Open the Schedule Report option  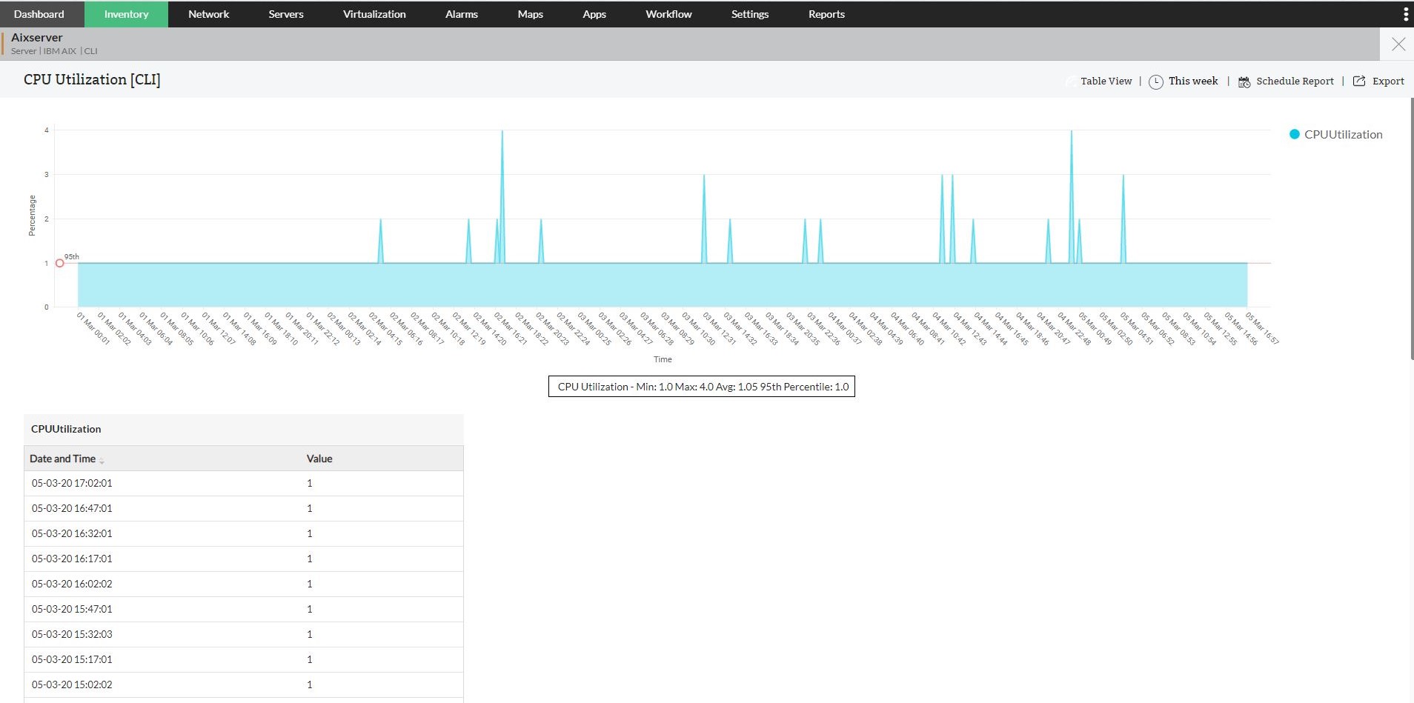1295,81
